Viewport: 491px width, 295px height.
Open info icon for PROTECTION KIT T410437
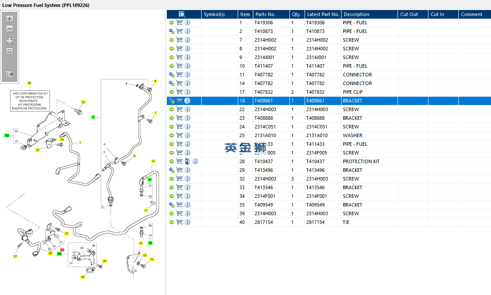coord(195,161)
